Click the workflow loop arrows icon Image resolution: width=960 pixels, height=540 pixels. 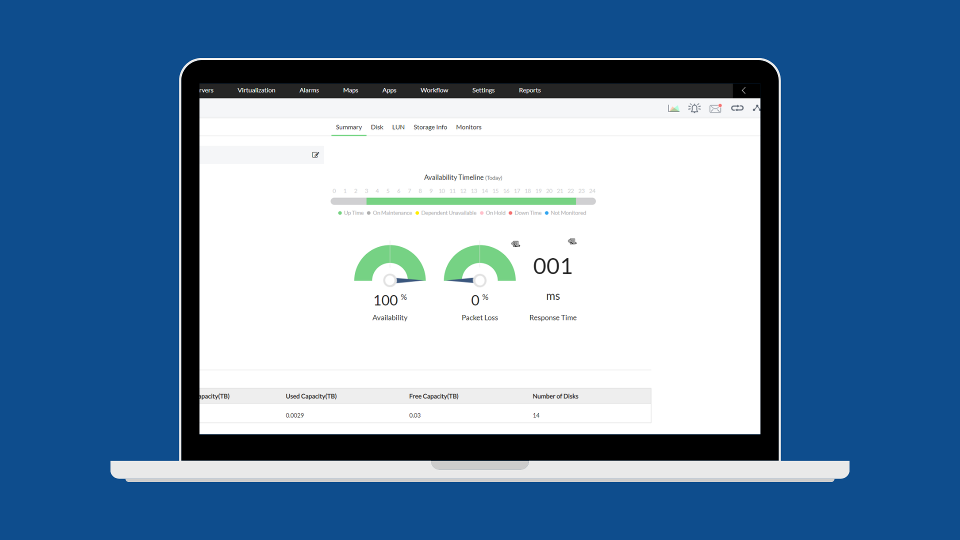click(x=737, y=108)
